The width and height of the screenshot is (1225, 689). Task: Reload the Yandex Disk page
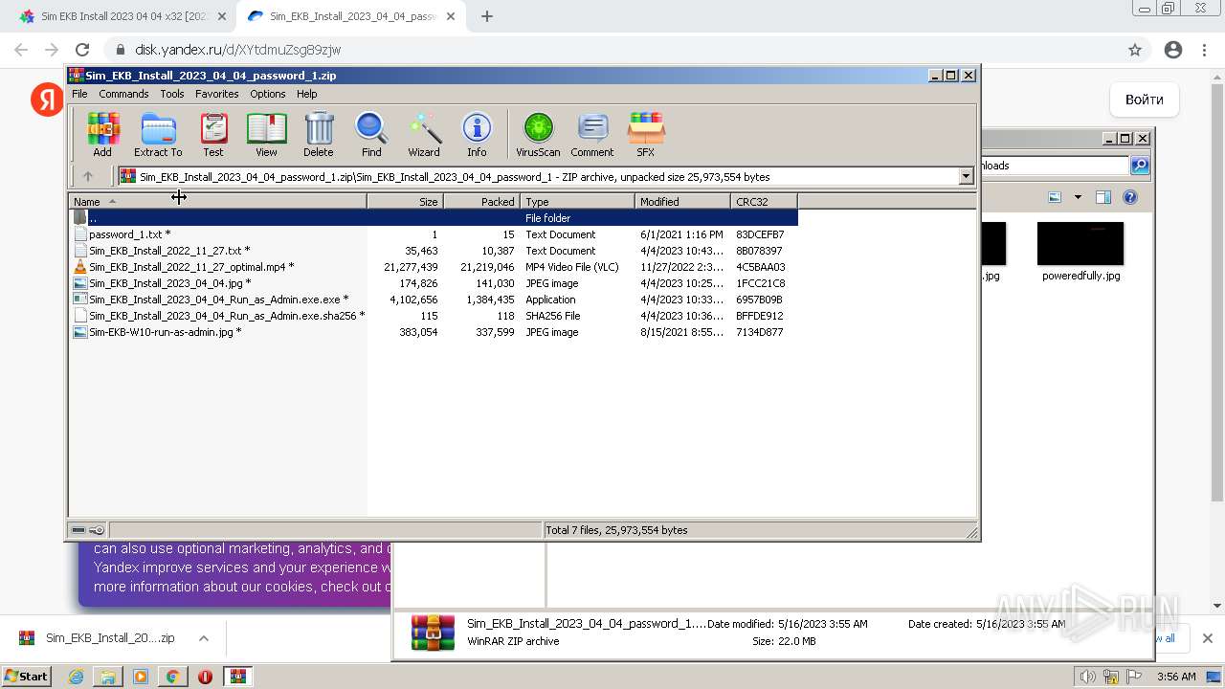(x=82, y=50)
